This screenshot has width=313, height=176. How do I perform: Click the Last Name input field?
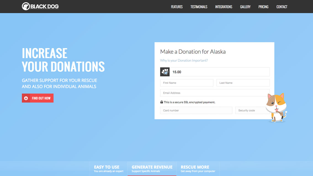[x=243, y=83]
